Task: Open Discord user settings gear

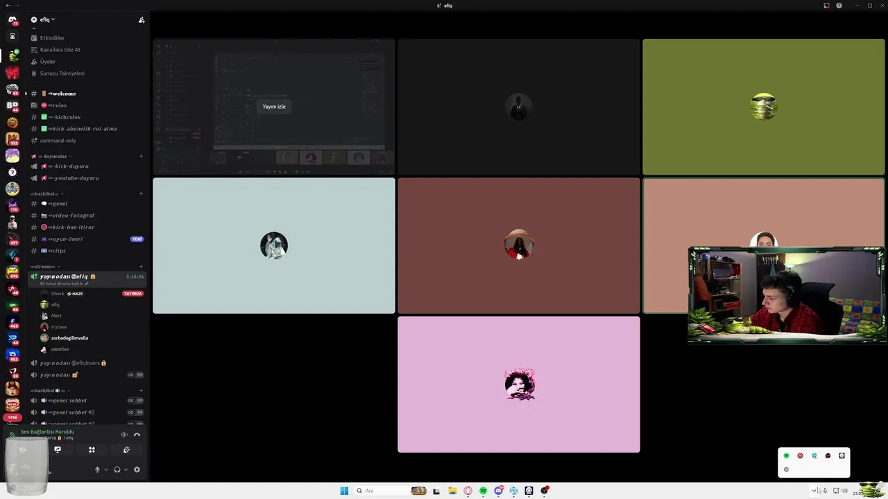Action: click(137, 470)
